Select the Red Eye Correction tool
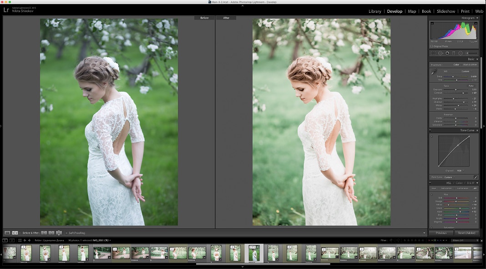486x269 pixels. pos(447,53)
